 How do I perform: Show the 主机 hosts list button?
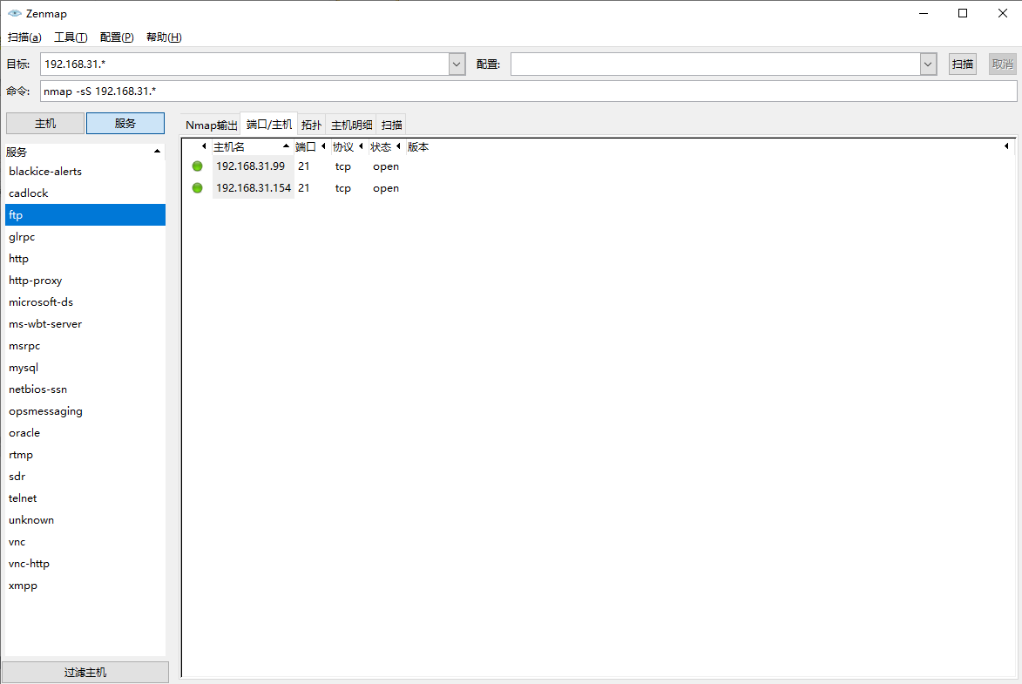pos(45,123)
